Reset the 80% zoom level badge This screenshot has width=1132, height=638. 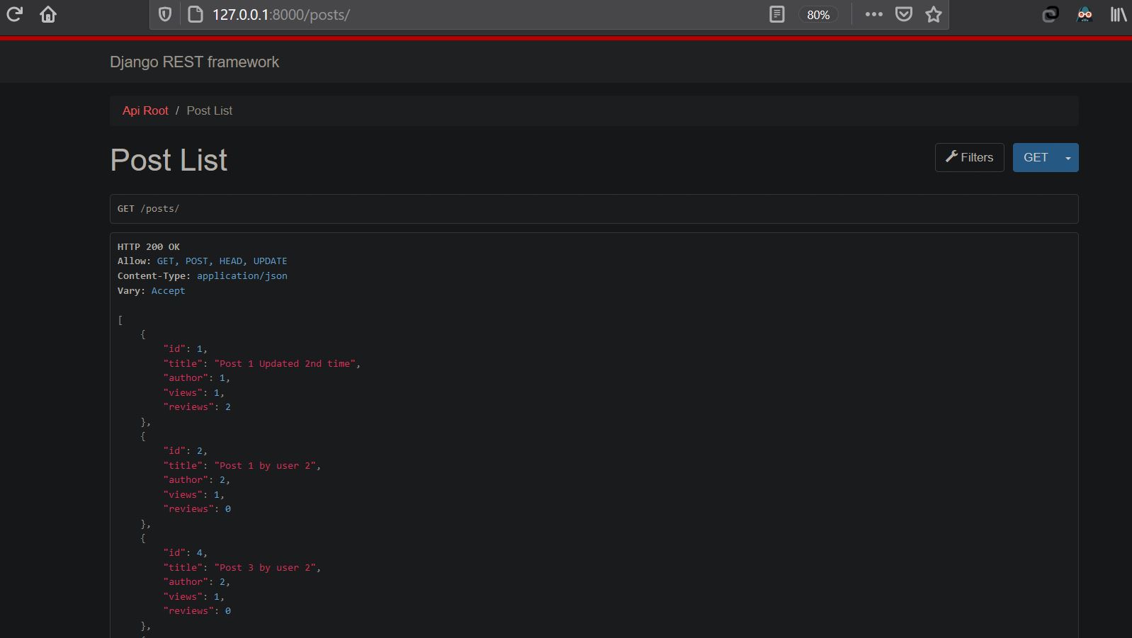coord(818,15)
